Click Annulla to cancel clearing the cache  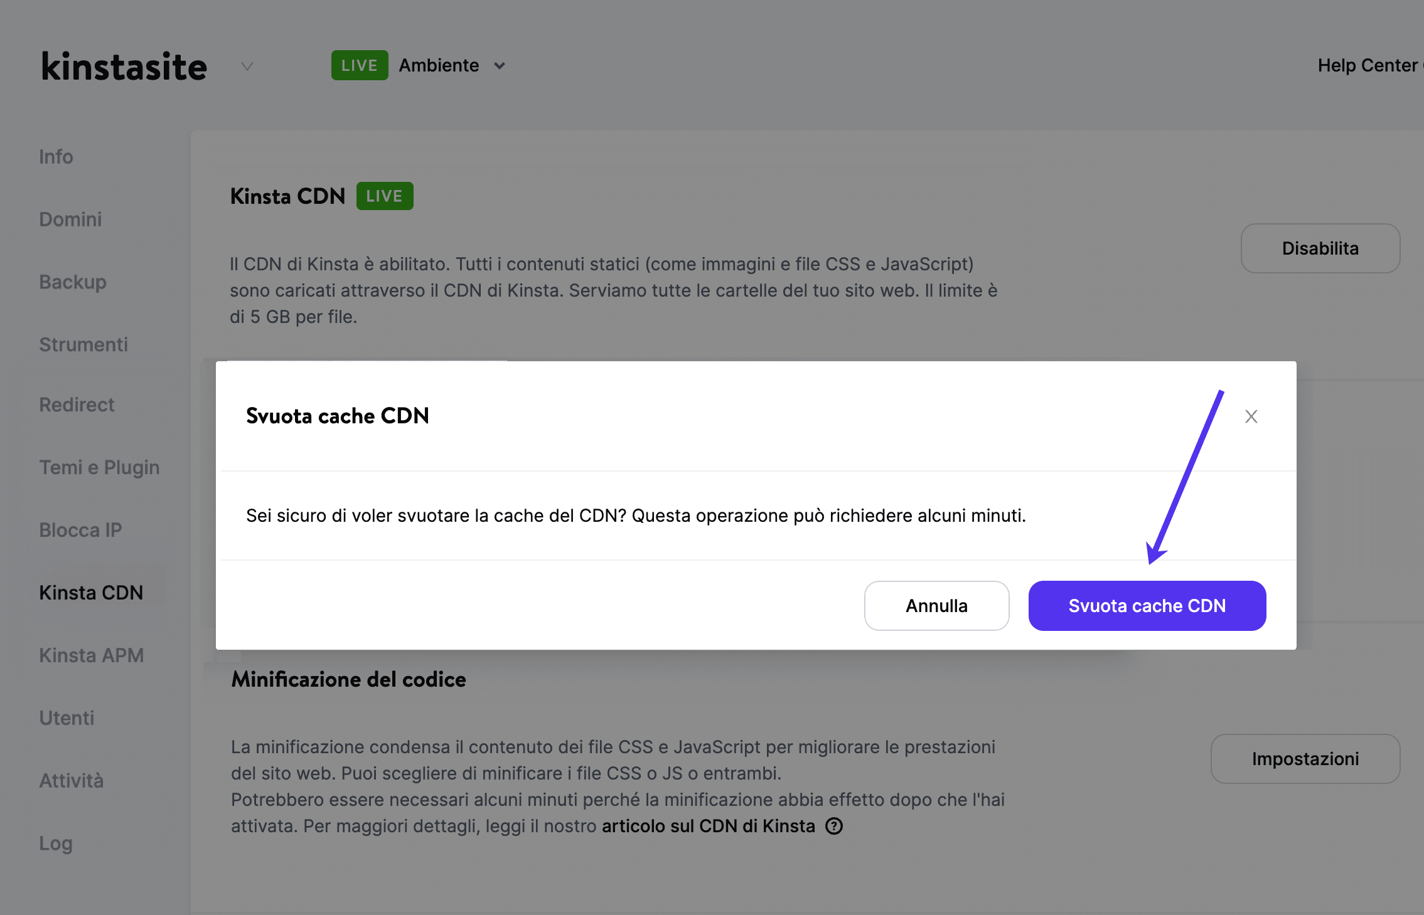(936, 605)
